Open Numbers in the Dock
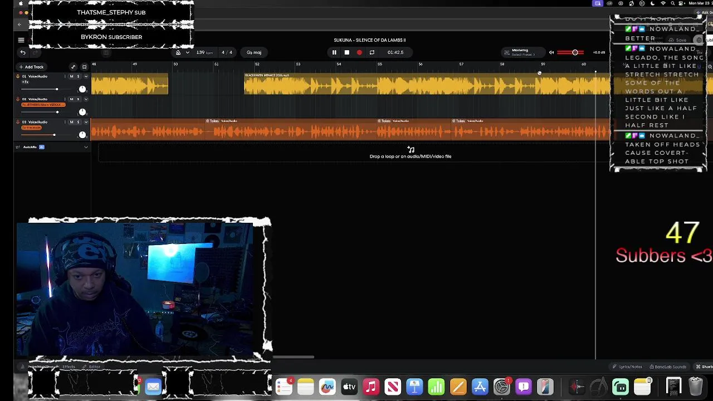This screenshot has width=713, height=401. [436, 386]
